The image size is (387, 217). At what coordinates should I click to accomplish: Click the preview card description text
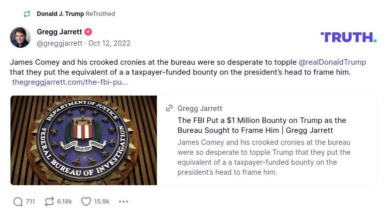pos(264,157)
